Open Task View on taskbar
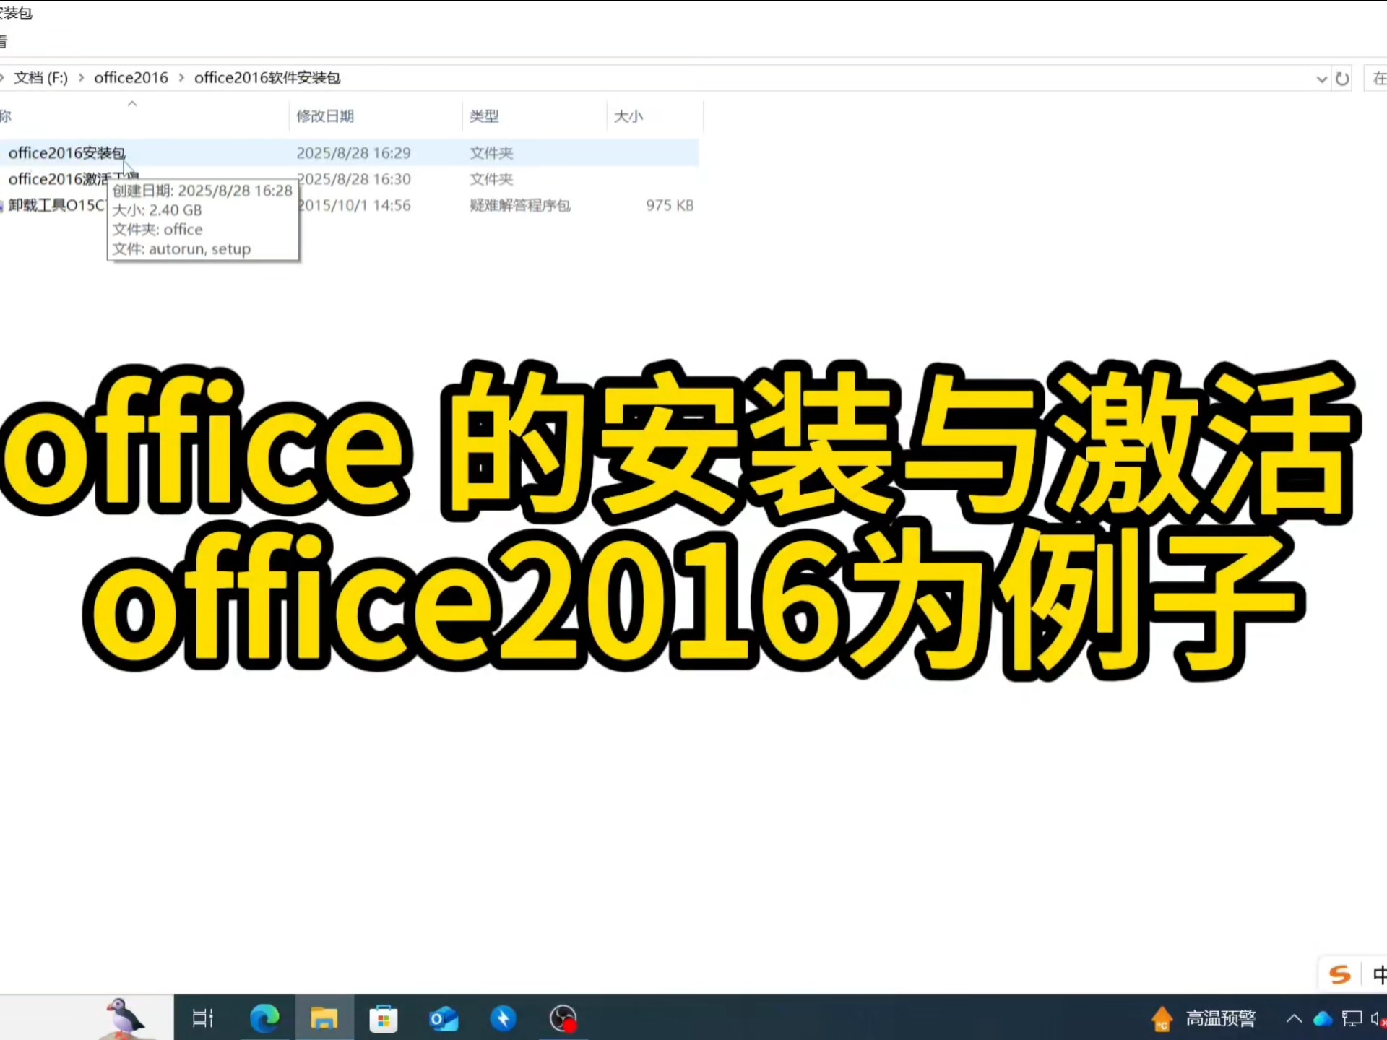The image size is (1387, 1040). click(203, 1018)
